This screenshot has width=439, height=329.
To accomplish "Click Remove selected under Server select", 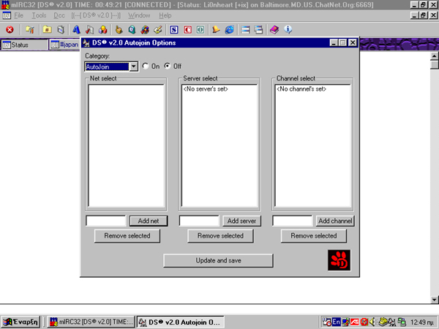I will [x=220, y=236].
